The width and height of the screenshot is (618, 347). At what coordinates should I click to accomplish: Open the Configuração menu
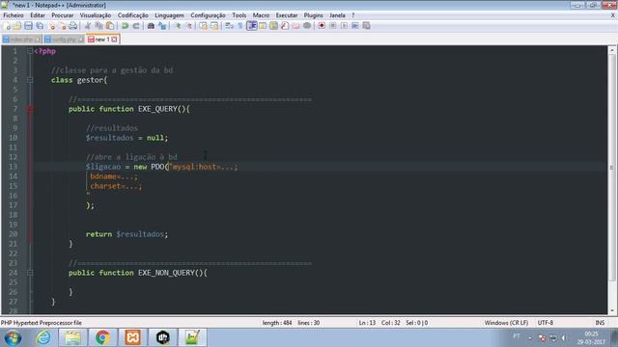(208, 15)
